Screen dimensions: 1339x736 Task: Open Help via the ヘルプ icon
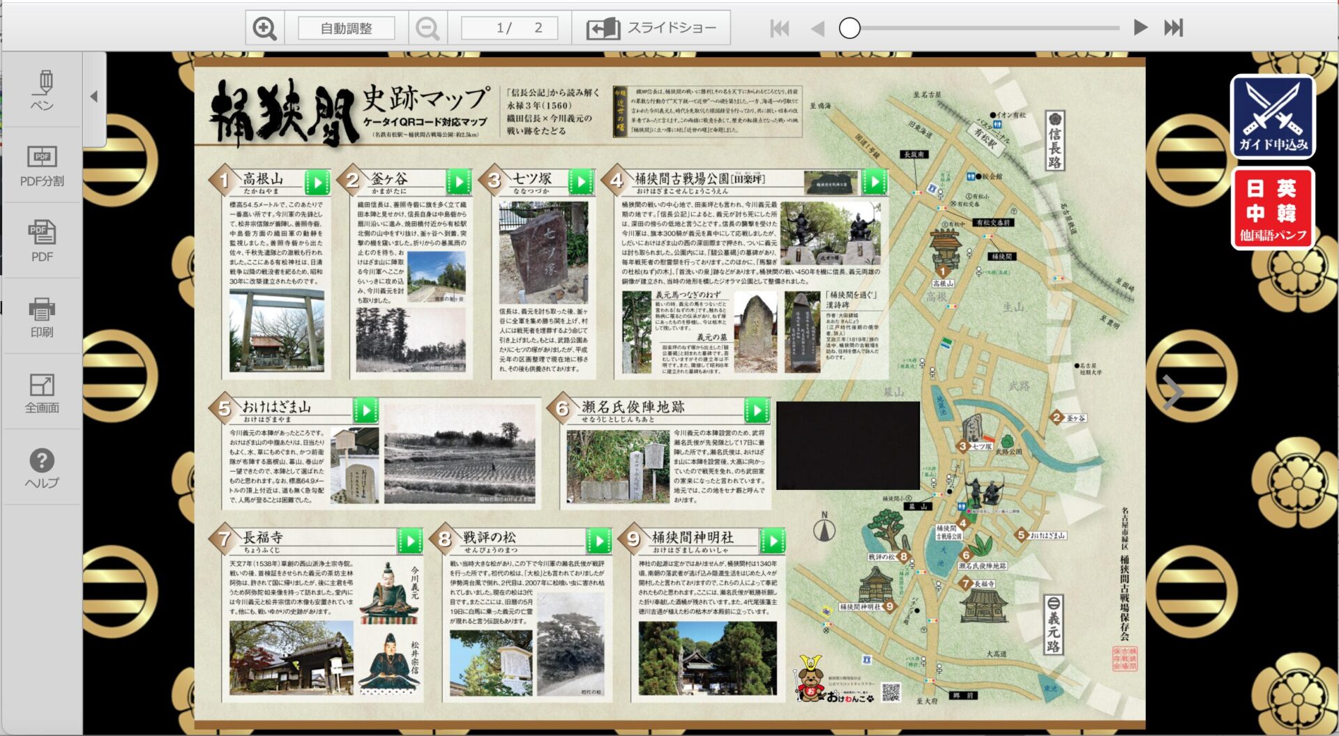[x=43, y=463]
